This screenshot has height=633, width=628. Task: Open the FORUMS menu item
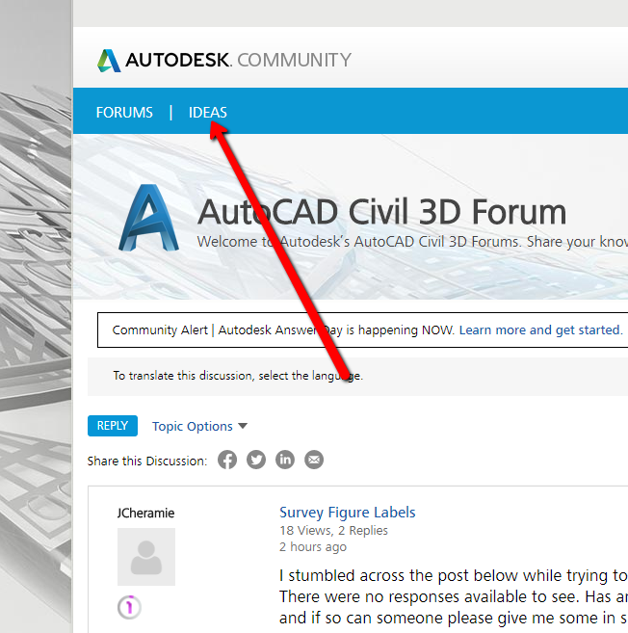pos(124,112)
